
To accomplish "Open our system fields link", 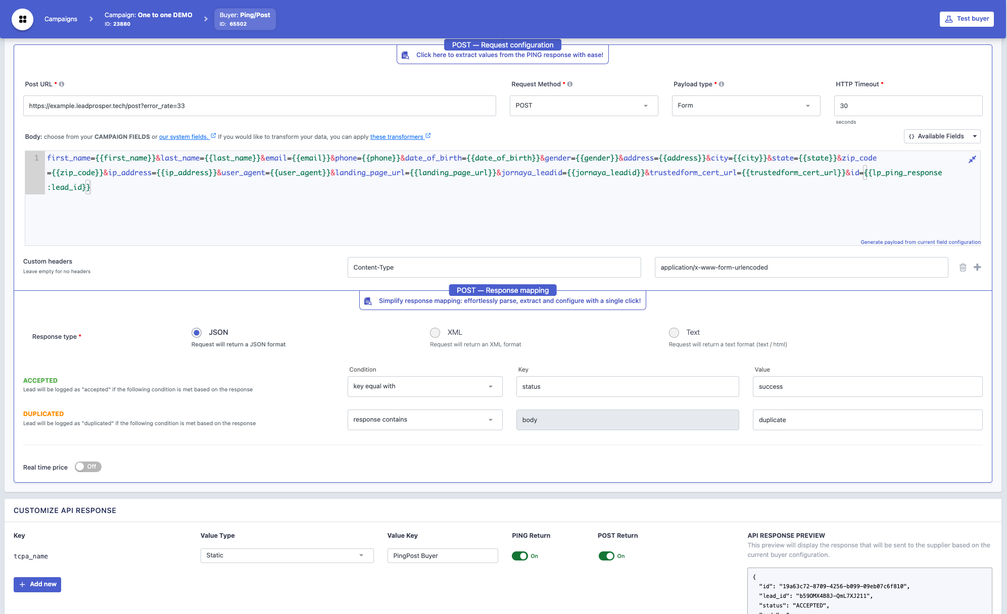I will point(184,137).
